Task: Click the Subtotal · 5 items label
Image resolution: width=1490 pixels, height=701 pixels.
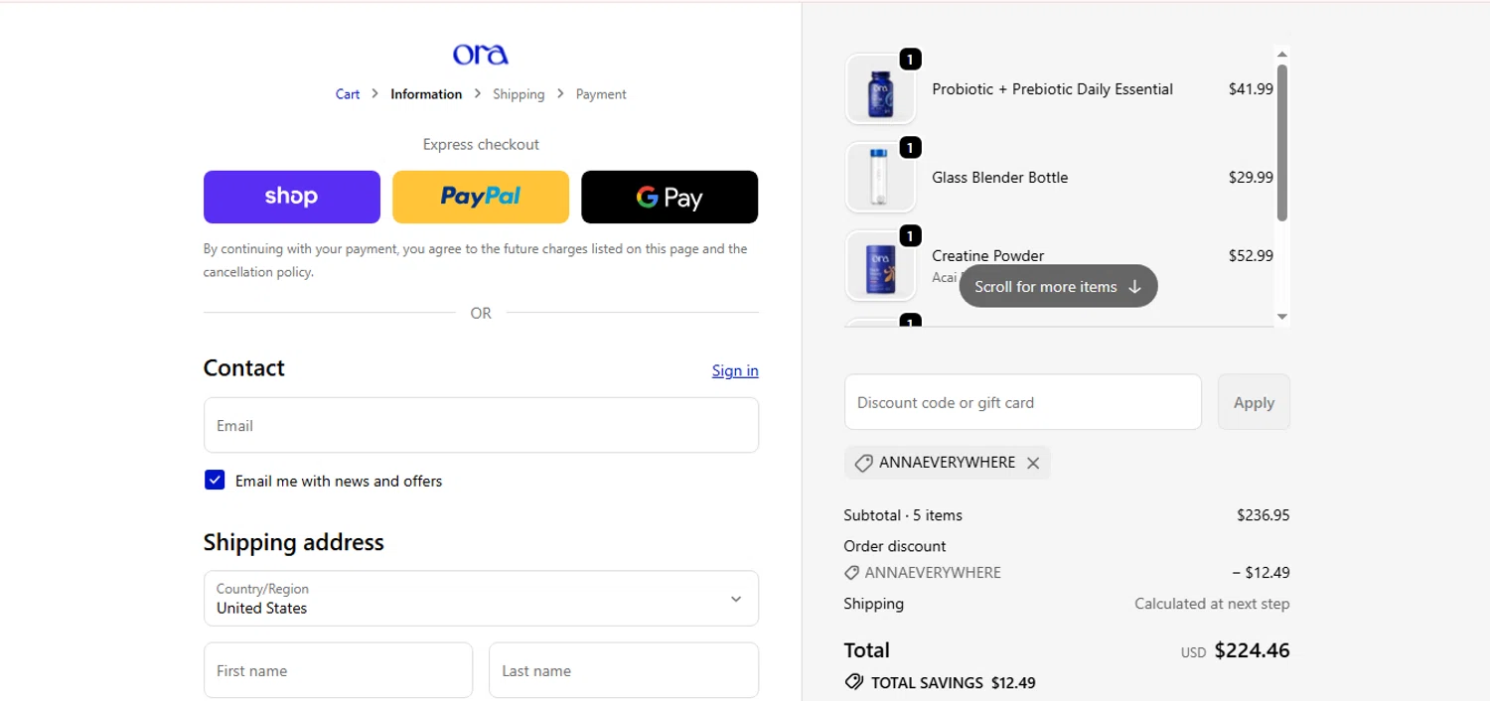Action: coord(903,515)
